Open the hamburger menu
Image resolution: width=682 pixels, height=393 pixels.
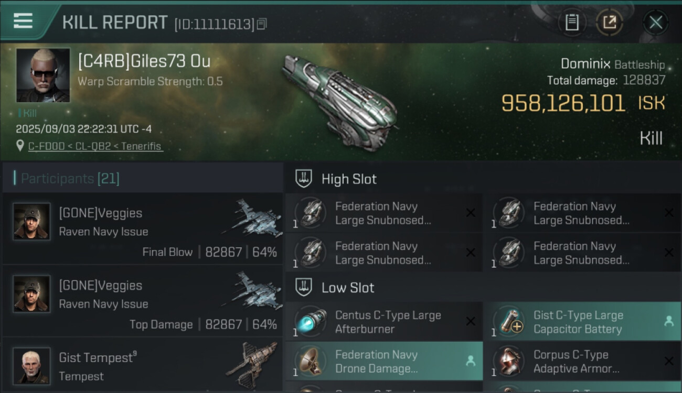click(x=23, y=21)
